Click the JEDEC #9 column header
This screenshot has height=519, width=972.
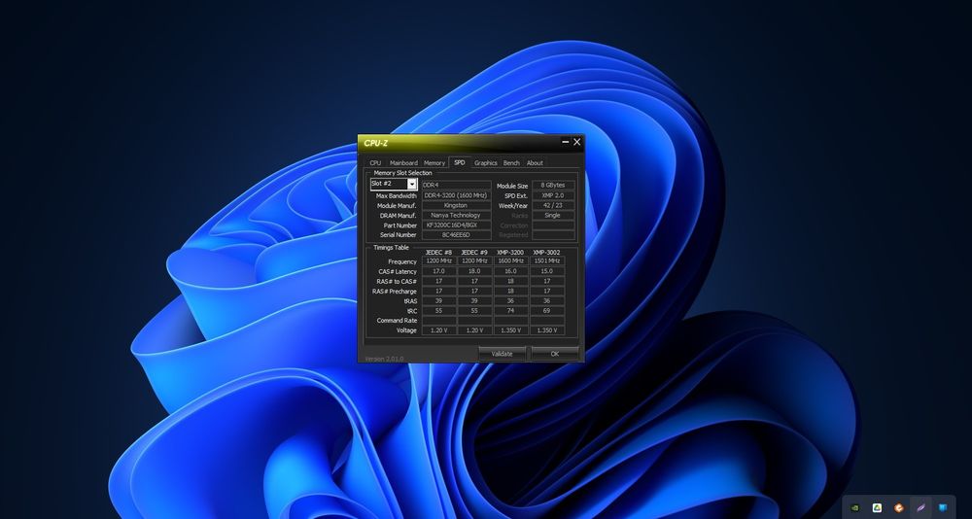(x=474, y=253)
